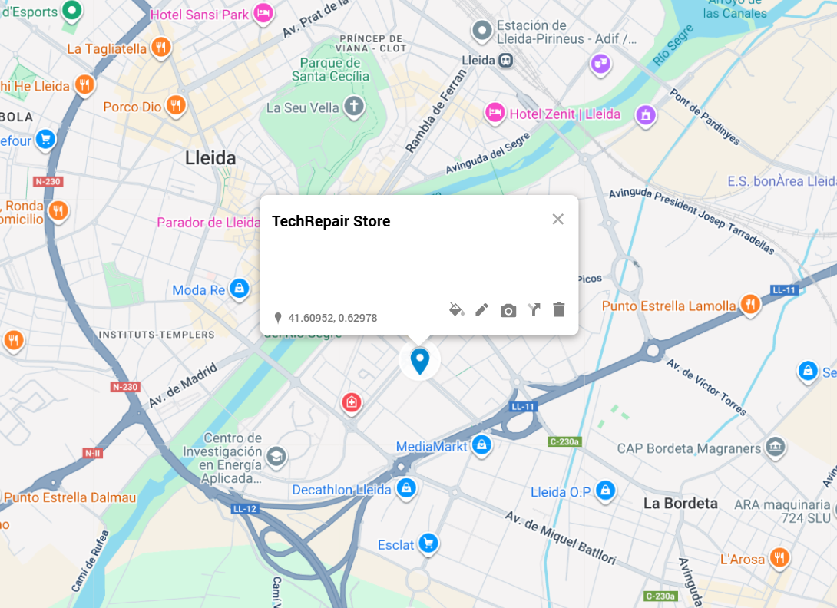Viewport: 837px width, 608px height.
Task: Edit TechRepair Store with the pencil icon
Action: (481, 309)
